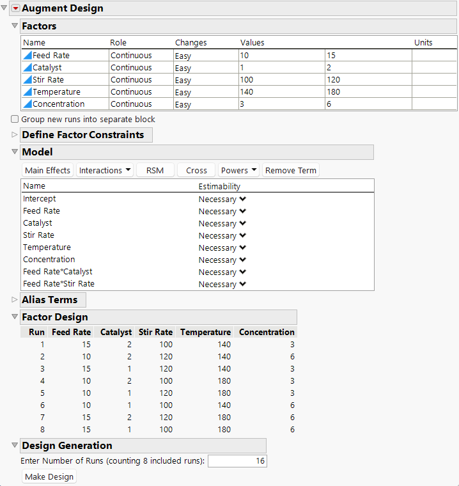Click the Design Generation section title

pyautogui.click(x=67, y=446)
